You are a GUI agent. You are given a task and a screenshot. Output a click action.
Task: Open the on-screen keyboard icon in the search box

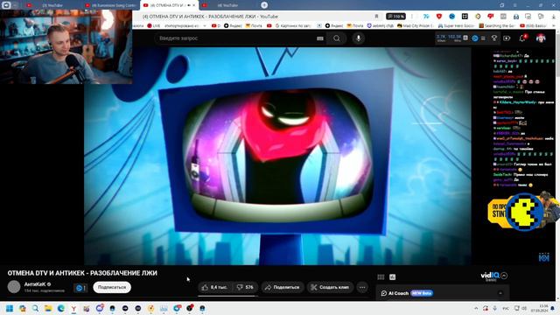point(320,38)
